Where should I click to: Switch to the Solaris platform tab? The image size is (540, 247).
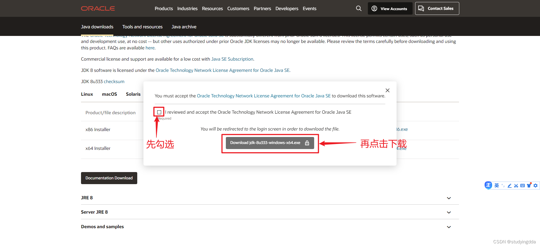click(133, 94)
